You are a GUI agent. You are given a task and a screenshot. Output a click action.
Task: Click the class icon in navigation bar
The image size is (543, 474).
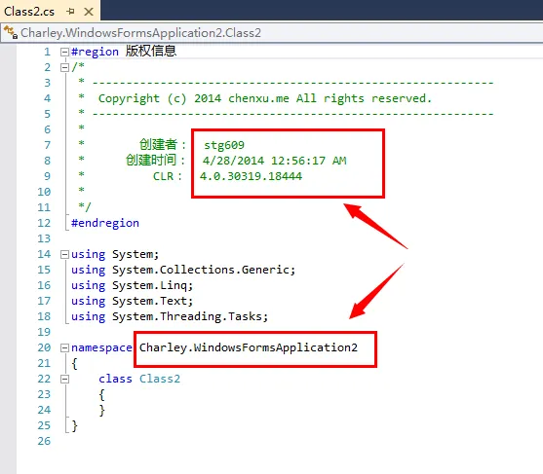11,32
